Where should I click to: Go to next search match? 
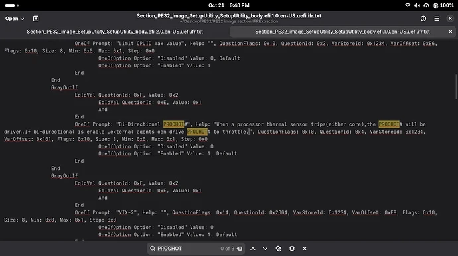(265, 249)
